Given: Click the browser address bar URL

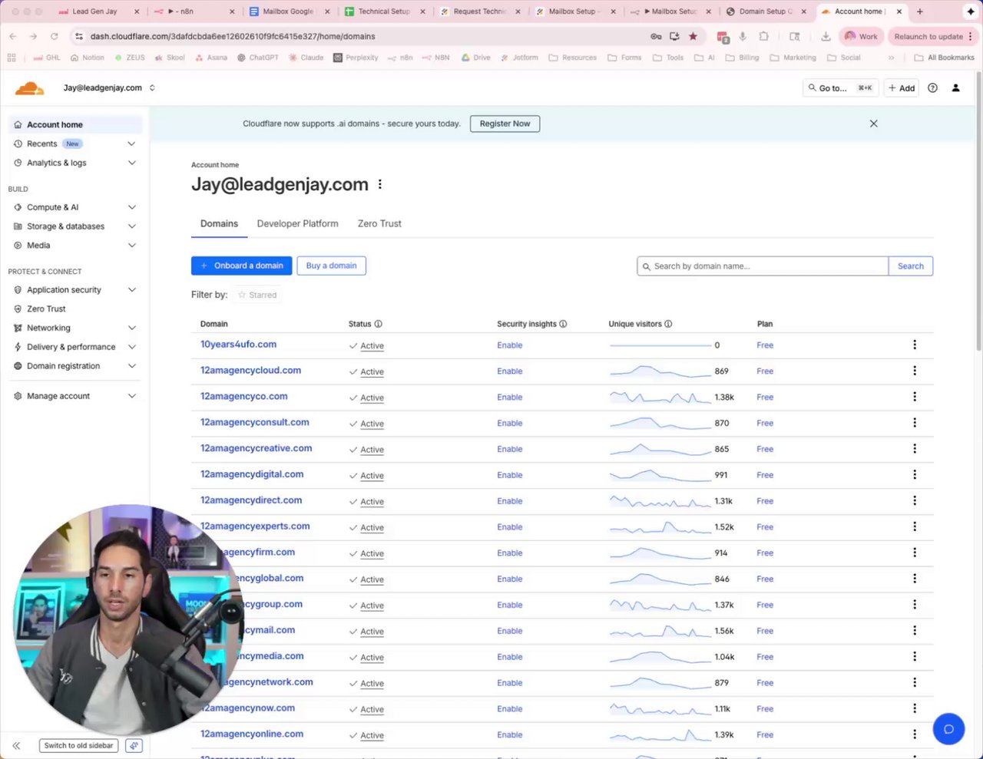Looking at the screenshot, I should (x=233, y=36).
